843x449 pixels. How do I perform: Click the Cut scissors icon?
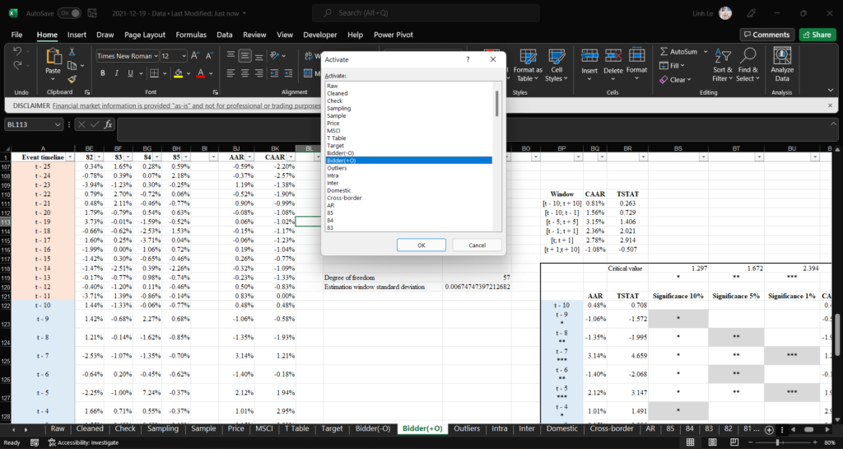coord(72,52)
